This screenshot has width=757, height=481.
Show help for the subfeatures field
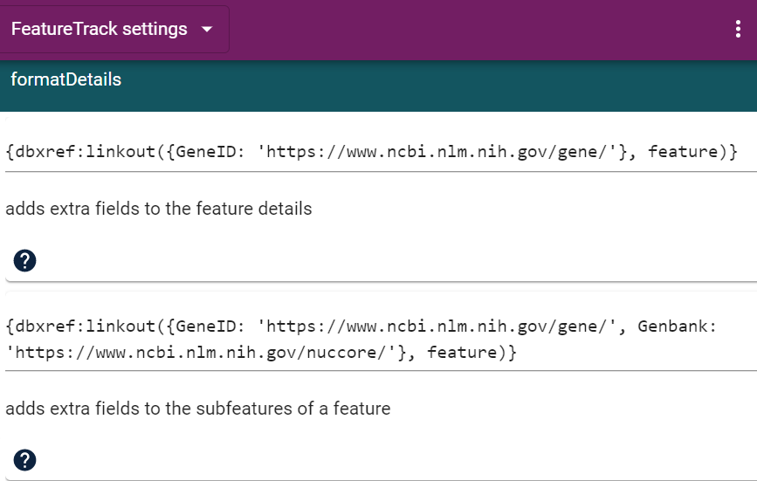click(x=24, y=459)
